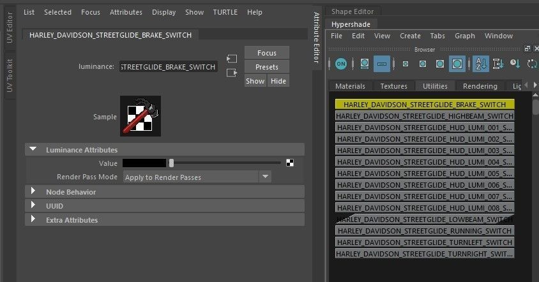The width and height of the screenshot is (539, 282).
Task: Switch to the Hypershade tab
Action: point(351,24)
